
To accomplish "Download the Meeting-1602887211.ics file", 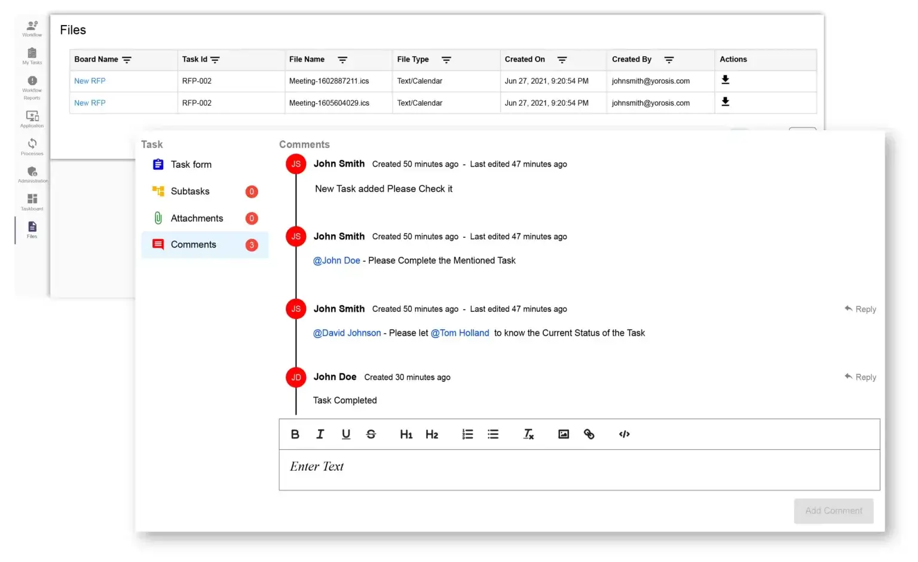I will [725, 81].
